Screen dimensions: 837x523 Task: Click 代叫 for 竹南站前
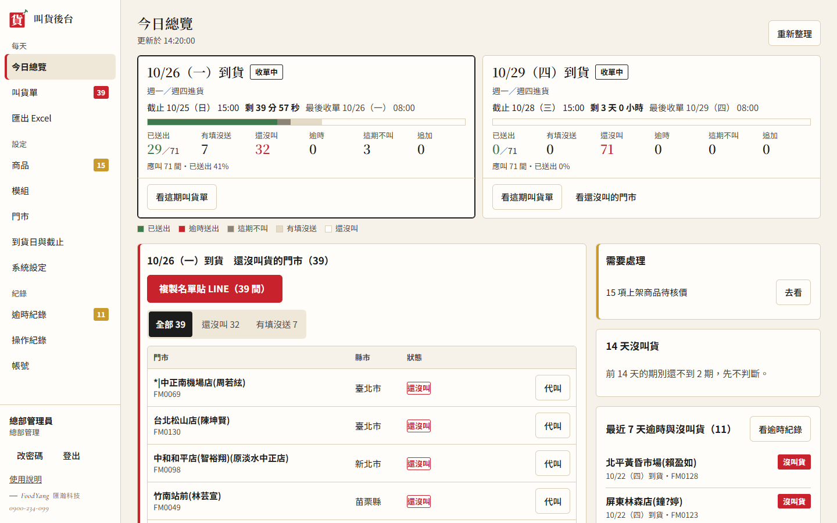point(553,501)
